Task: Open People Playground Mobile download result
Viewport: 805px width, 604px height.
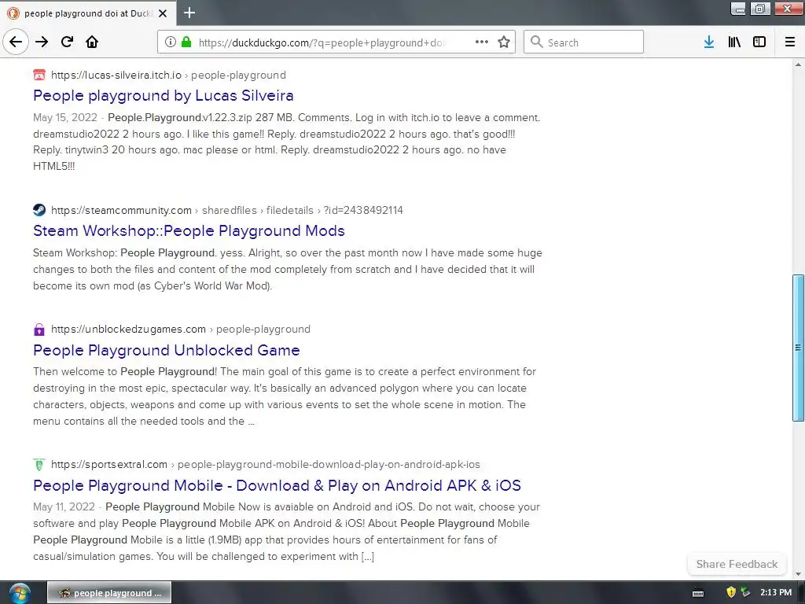Action: pos(278,485)
